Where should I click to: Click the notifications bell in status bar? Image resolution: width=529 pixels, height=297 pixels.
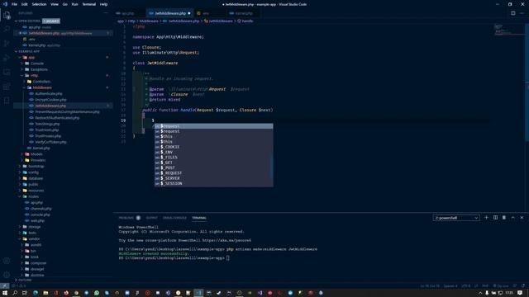pyautogui.click(x=522, y=286)
